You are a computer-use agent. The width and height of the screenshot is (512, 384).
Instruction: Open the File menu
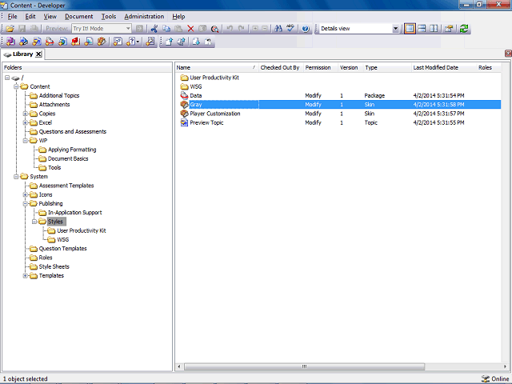pos(13,16)
